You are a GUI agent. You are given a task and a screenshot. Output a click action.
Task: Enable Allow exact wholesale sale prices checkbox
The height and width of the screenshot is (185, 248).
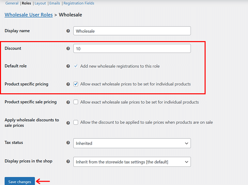76,102
